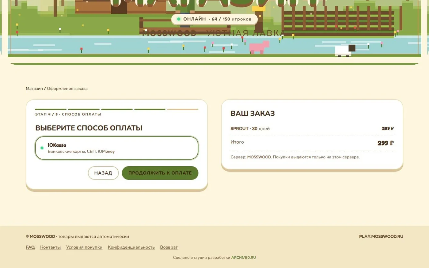Open Условия покупки footer link
The height and width of the screenshot is (268, 429).
84,247
